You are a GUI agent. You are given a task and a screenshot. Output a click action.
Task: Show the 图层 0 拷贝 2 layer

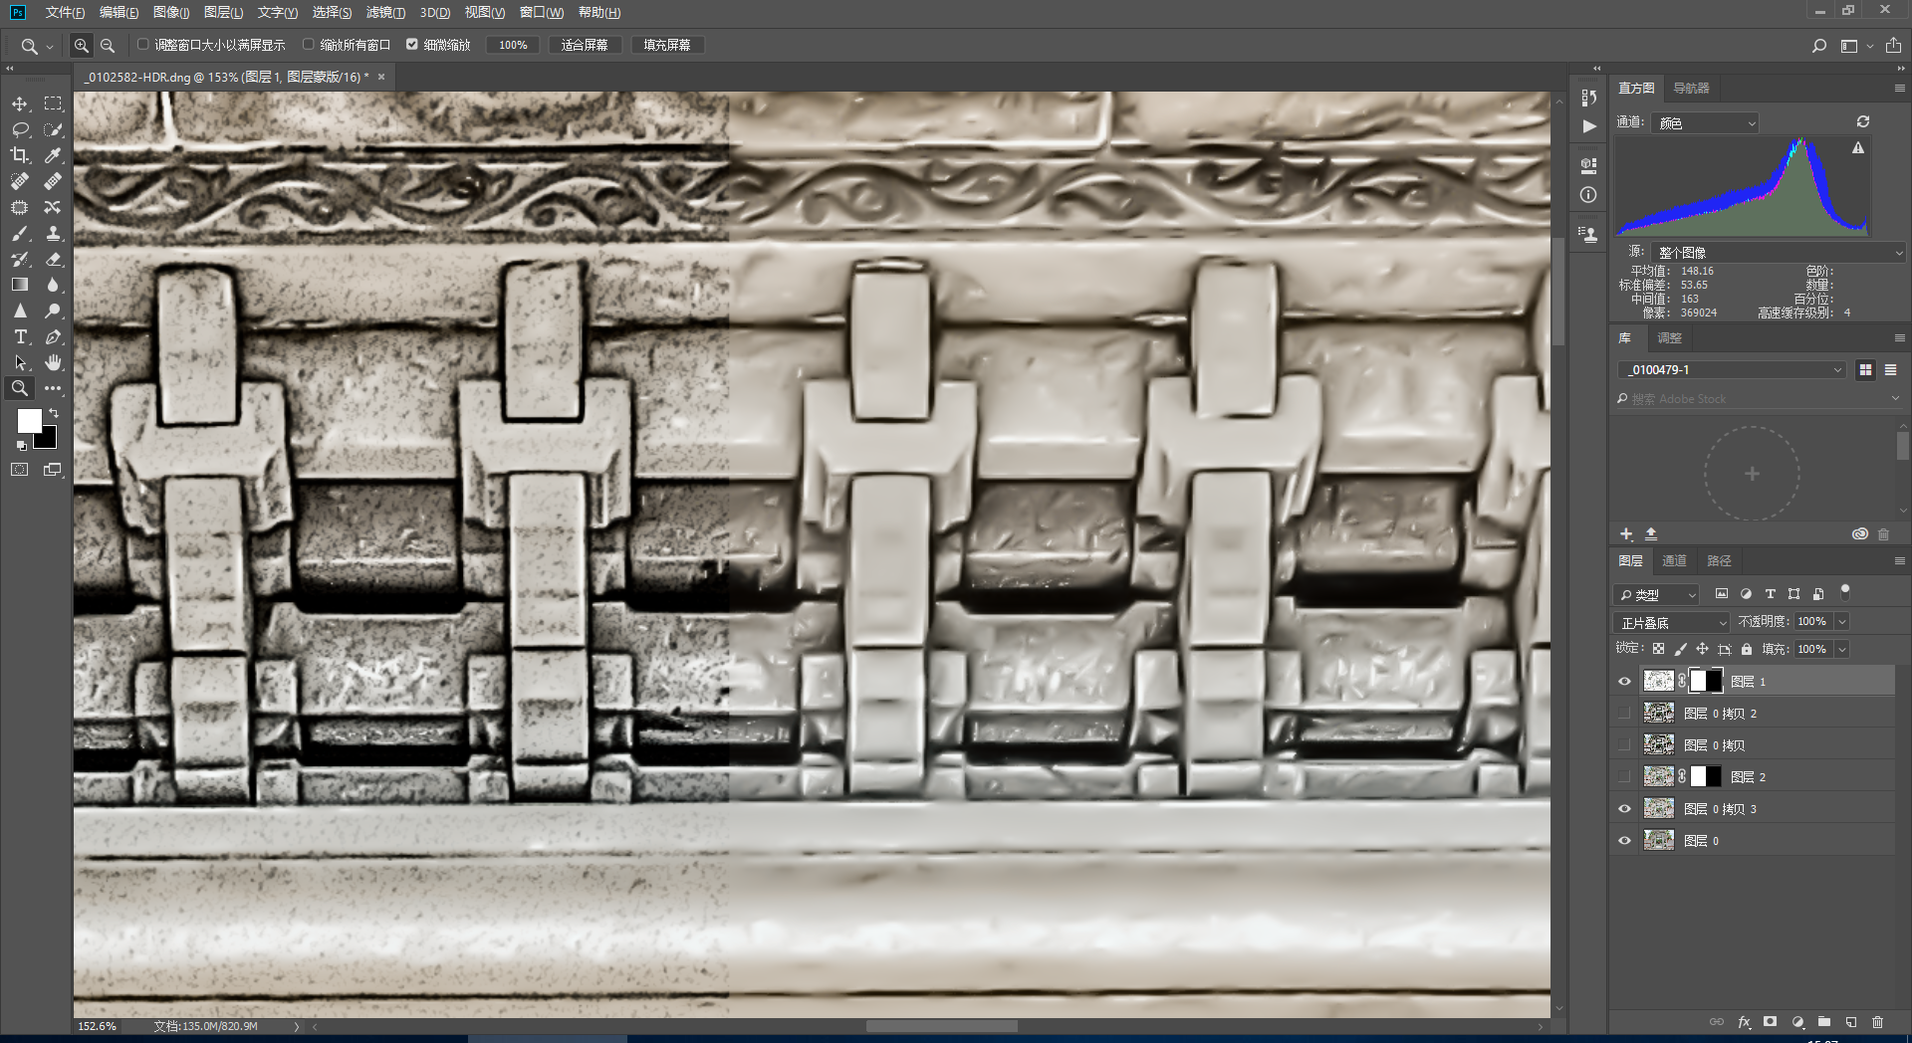click(x=1624, y=714)
